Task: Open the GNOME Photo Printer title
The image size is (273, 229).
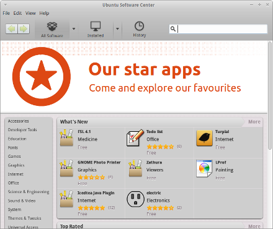Action: coord(99,162)
